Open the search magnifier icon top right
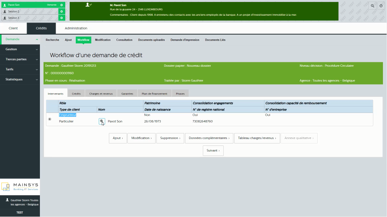 [x=372, y=6]
